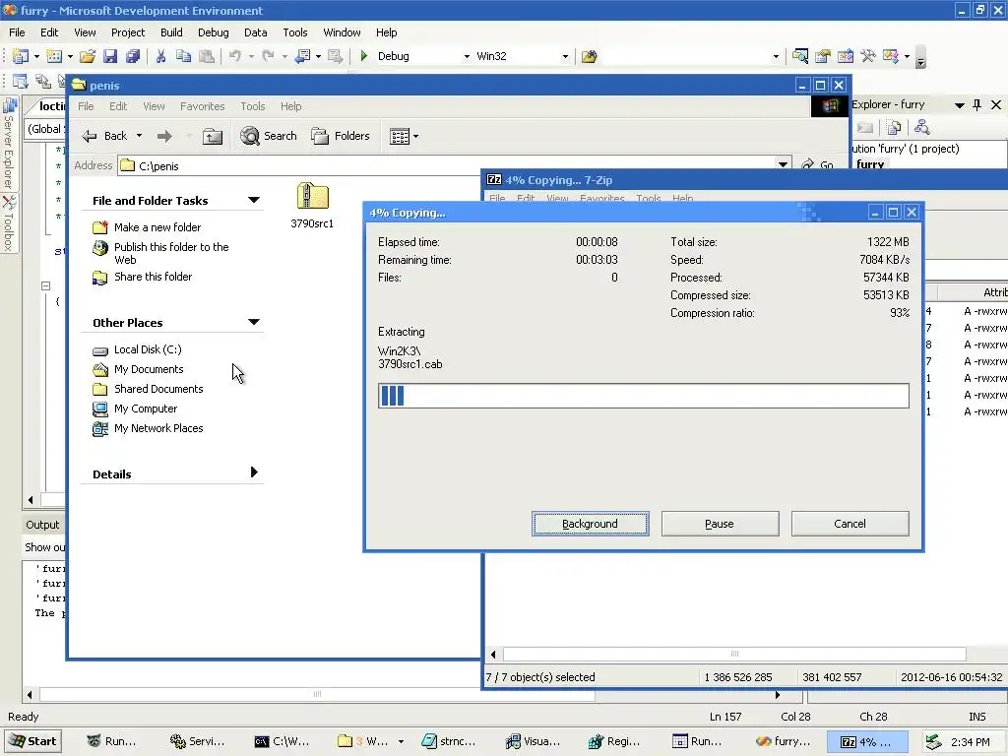This screenshot has width=1008, height=756.
Task: Click New Project icon in Visual Studio toolbar
Action: coord(21,56)
